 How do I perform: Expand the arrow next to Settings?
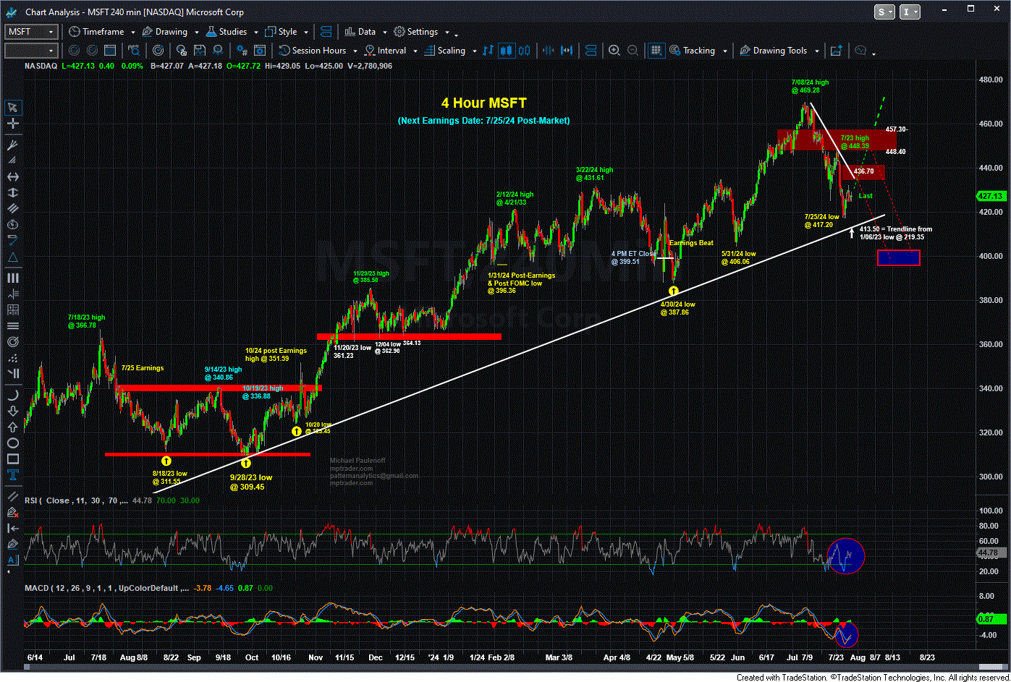[447, 33]
